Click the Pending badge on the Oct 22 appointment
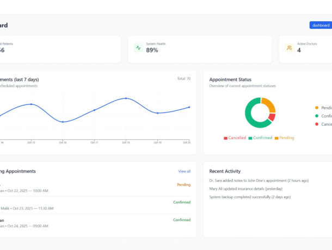Screen dimensions: 332x250 (x=183, y=185)
